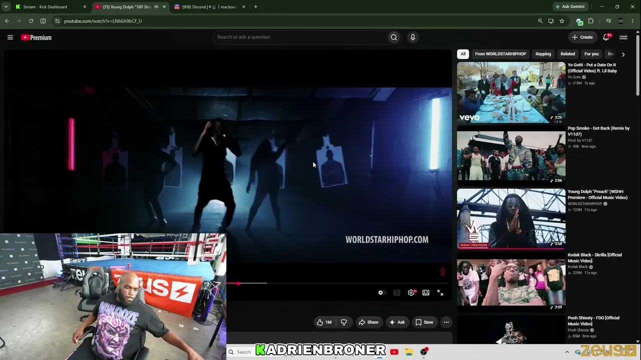Open the Young Dolph Preach thumbnail
This screenshot has height=360, width=641.
511,218
